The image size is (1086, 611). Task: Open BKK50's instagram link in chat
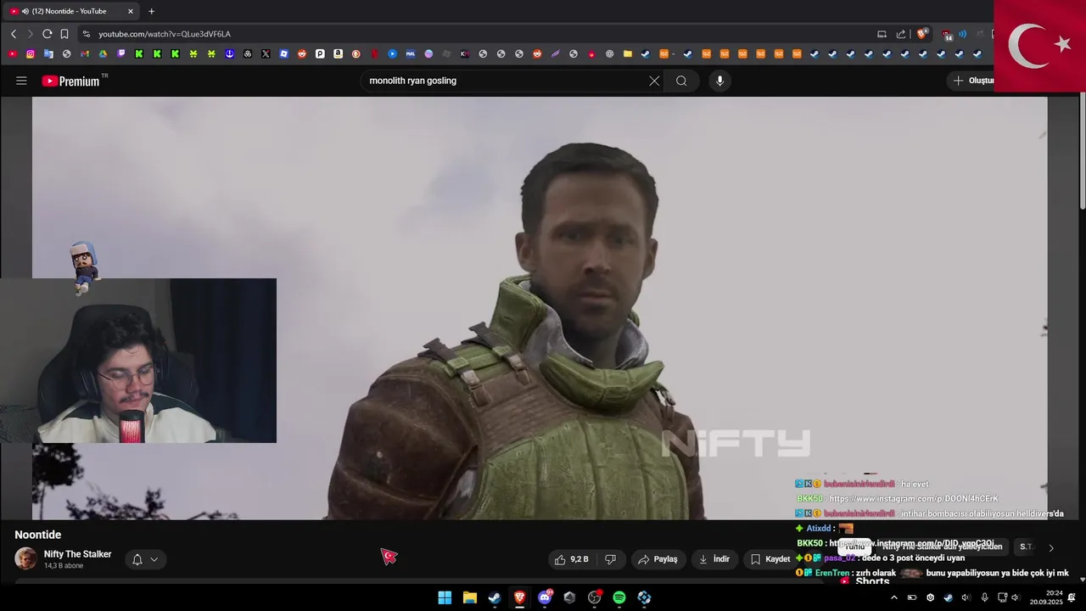(x=913, y=499)
